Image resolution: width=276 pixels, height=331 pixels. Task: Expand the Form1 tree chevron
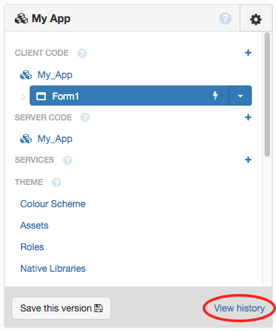click(x=23, y=97)
